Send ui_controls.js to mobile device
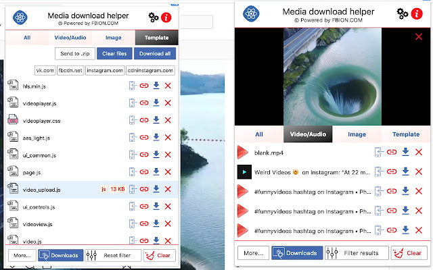Image resolution: width=433 pixels, height=270 pixels. (x=133, y=207)
